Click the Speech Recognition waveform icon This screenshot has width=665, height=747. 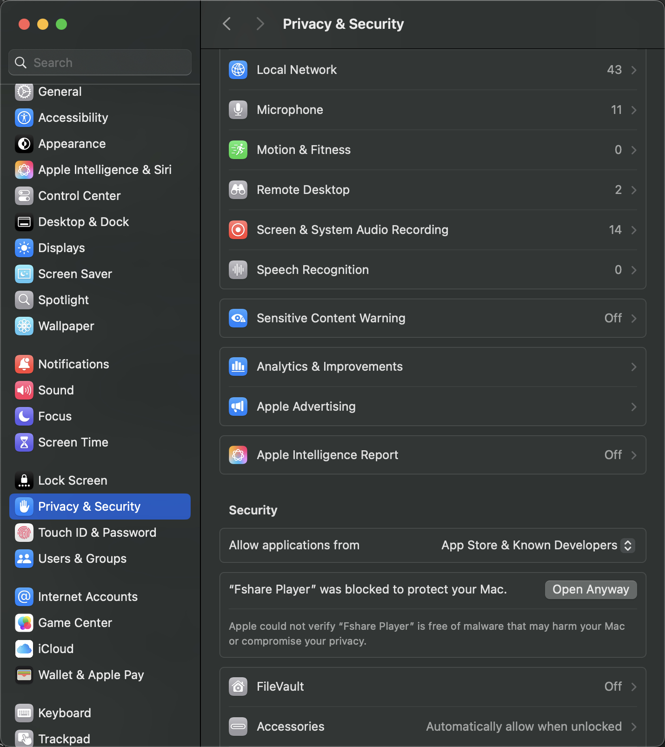point(238,270)
